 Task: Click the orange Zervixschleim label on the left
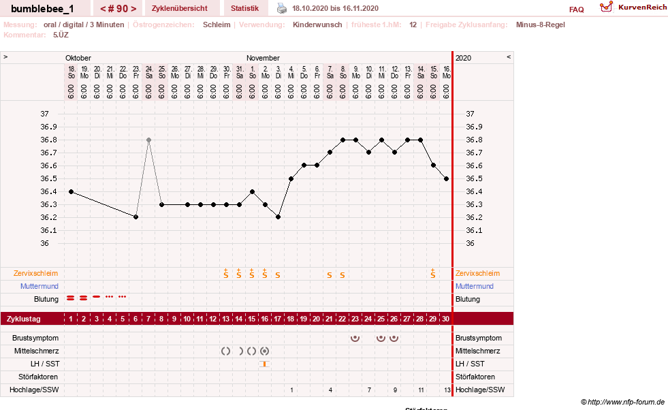tap(35, 273)
